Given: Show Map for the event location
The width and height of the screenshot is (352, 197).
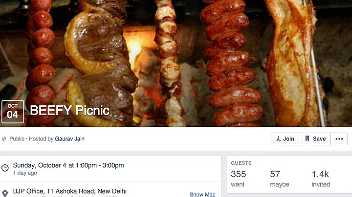Looking at the screenshot, I should pyautogui.click(x=202, y=194).
